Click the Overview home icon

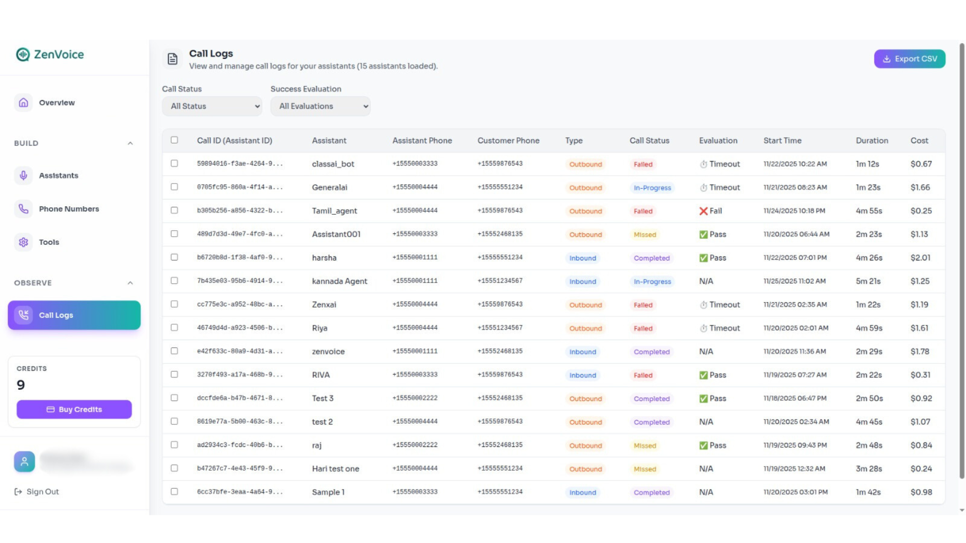tap(24, 103)
